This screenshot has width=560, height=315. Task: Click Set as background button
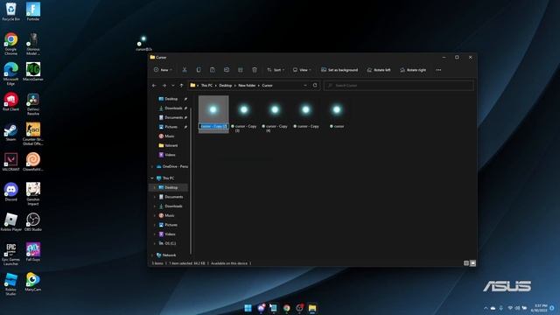click(339, 70)
